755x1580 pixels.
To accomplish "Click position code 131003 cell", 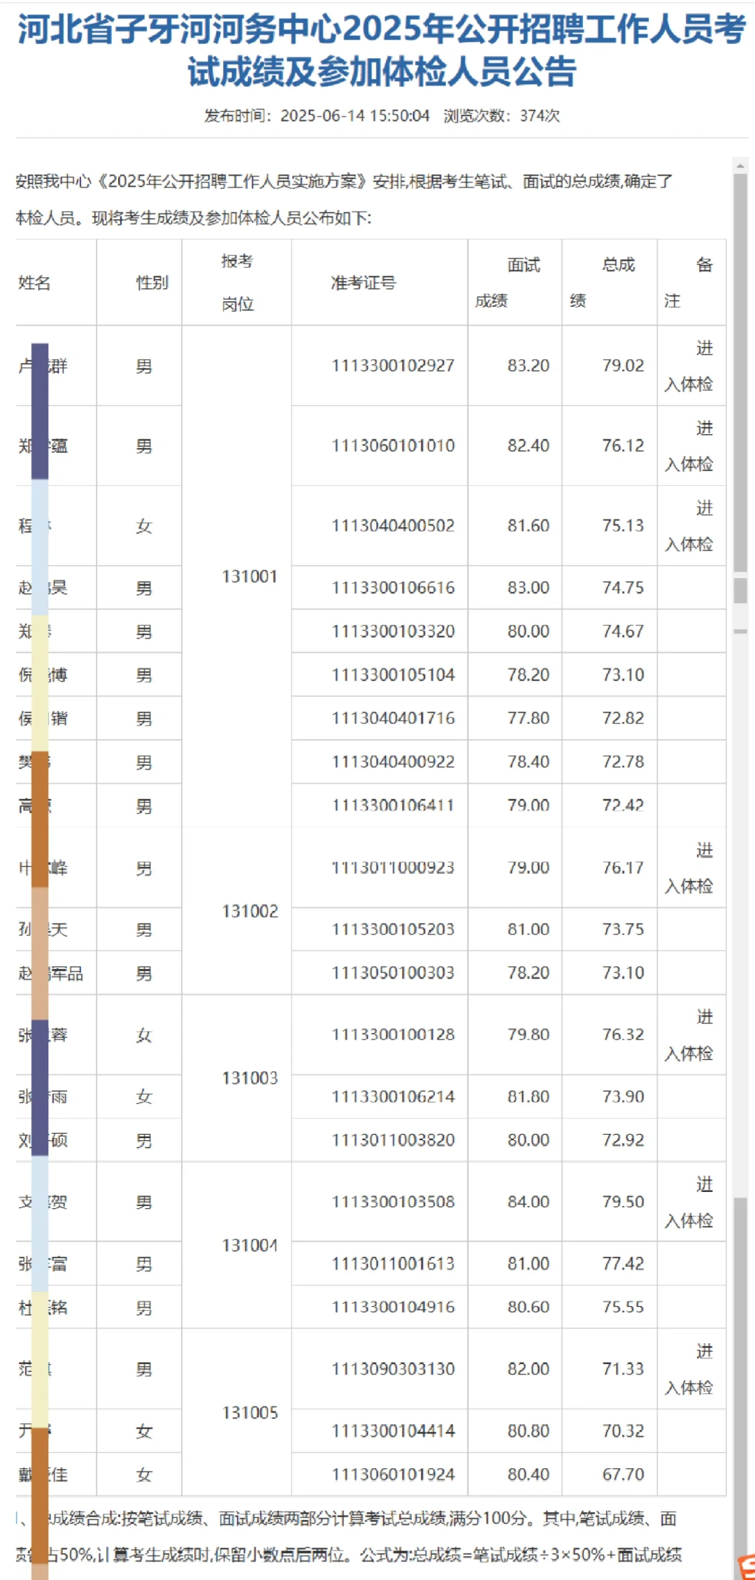I will pyautogui.click(x=250, y=1078).
